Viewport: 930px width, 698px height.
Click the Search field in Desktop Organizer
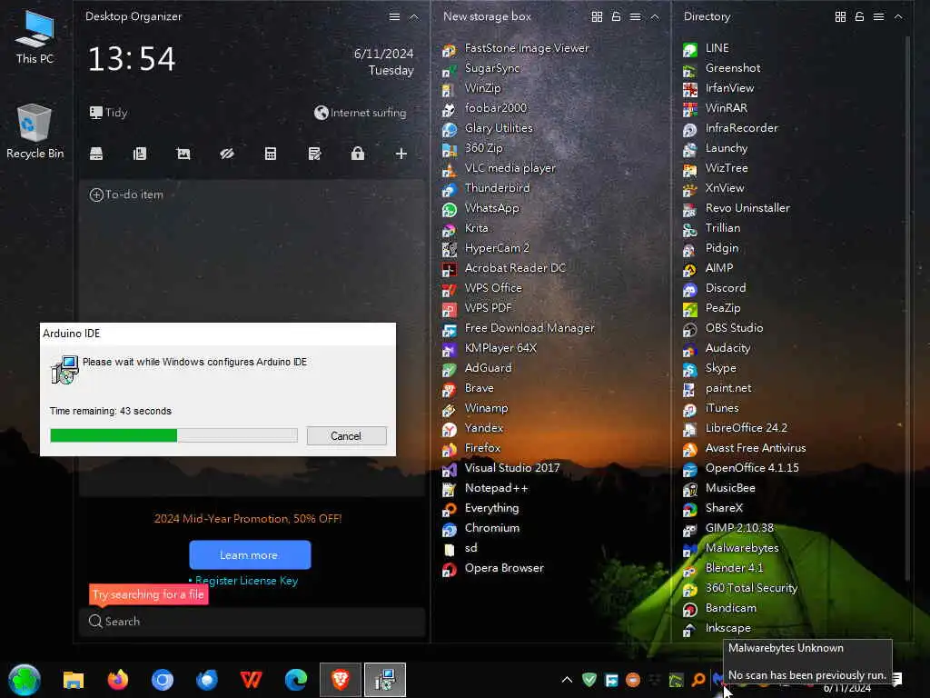pos(252,622)
